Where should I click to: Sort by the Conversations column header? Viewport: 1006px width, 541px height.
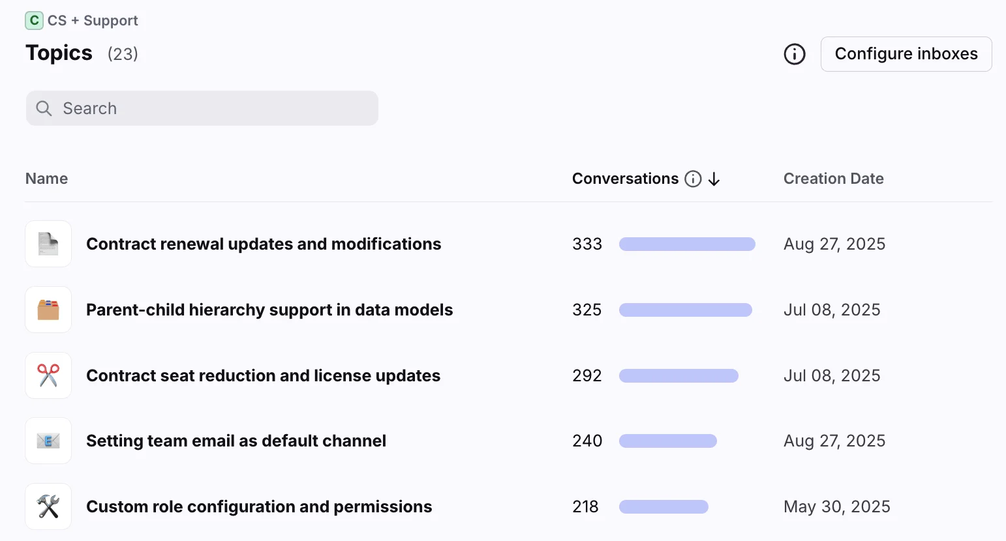tap(625, 179)
